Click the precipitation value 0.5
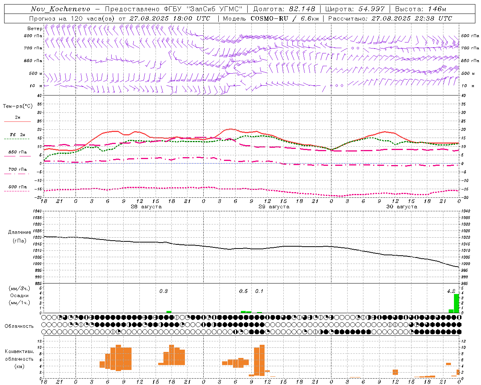Image resolution: width=481 pixels, height=385 pixels. click(244, 291)
